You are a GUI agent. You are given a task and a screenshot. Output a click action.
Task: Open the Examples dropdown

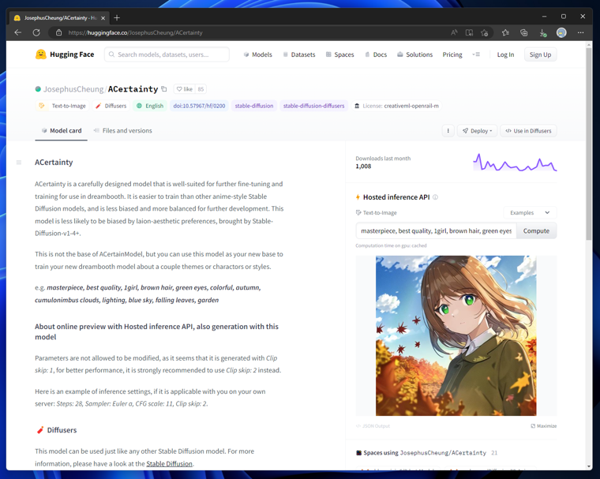(530, 213)
